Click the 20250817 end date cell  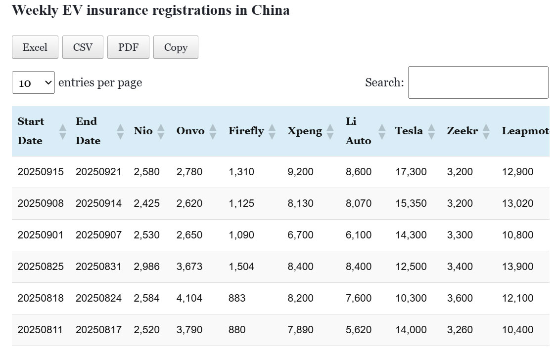click(x=98, y=330)
